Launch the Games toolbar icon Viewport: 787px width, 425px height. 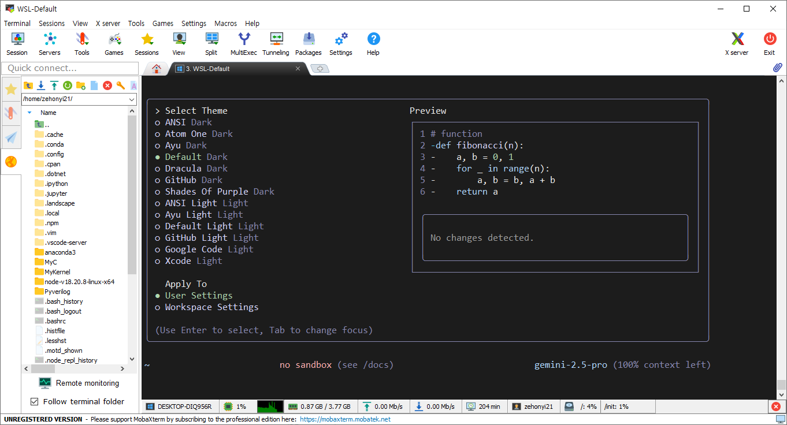pyautogui.click(x=114, y=44)
